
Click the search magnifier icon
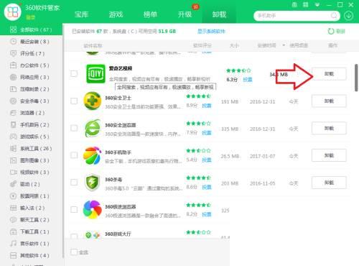click(x=334, y=16)
